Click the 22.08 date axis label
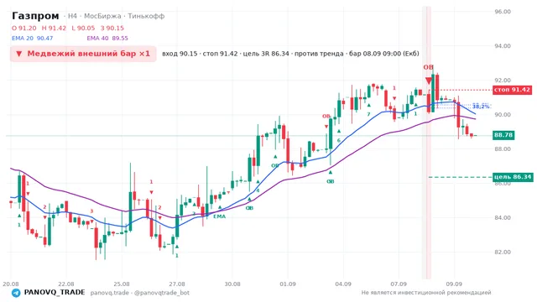Image resolution: width=537 pixels, height=302 pixels. [66, 284]
